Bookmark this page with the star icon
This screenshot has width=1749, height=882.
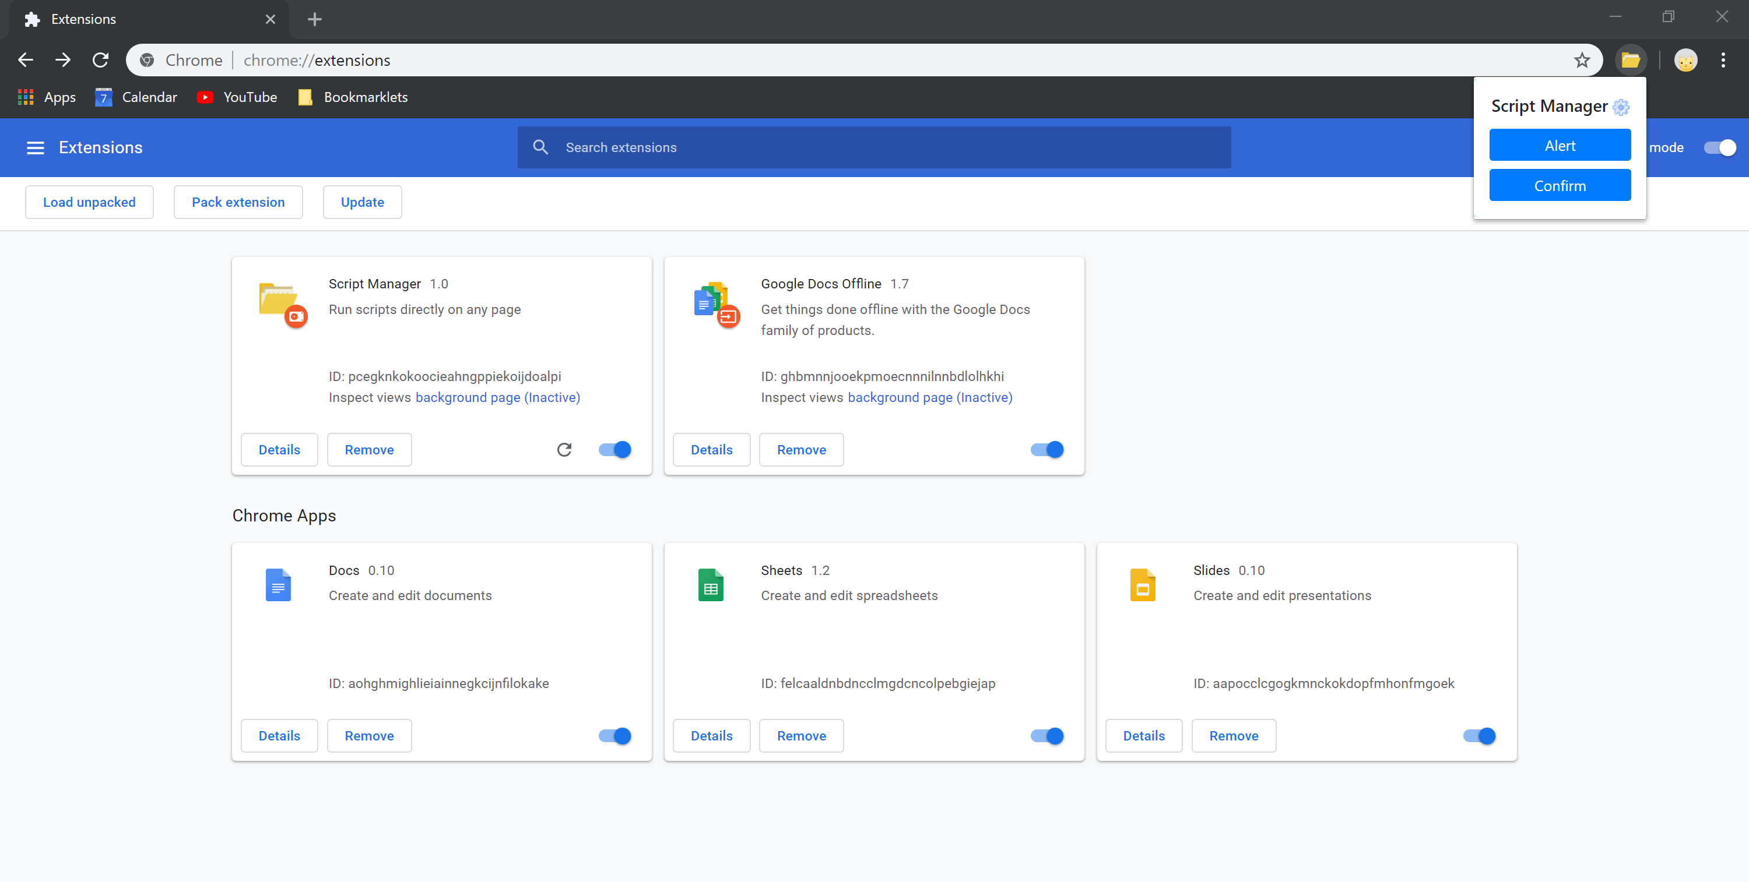[1582, 61]
